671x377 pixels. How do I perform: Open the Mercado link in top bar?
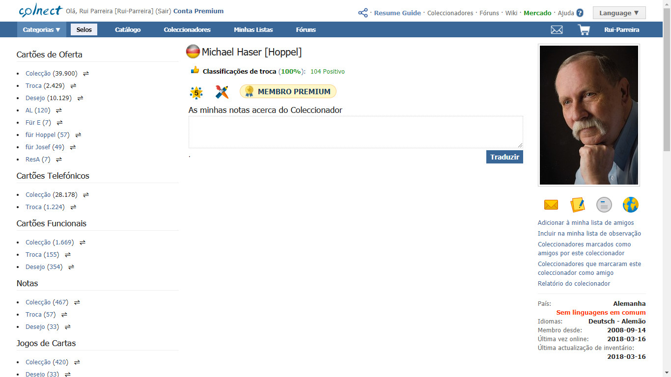point(537,13)
